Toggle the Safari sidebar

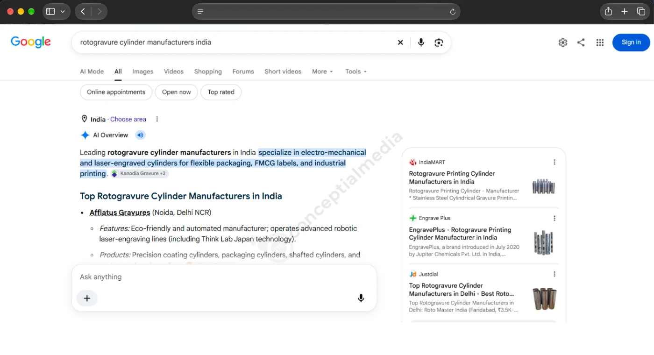tap(50, 12)
